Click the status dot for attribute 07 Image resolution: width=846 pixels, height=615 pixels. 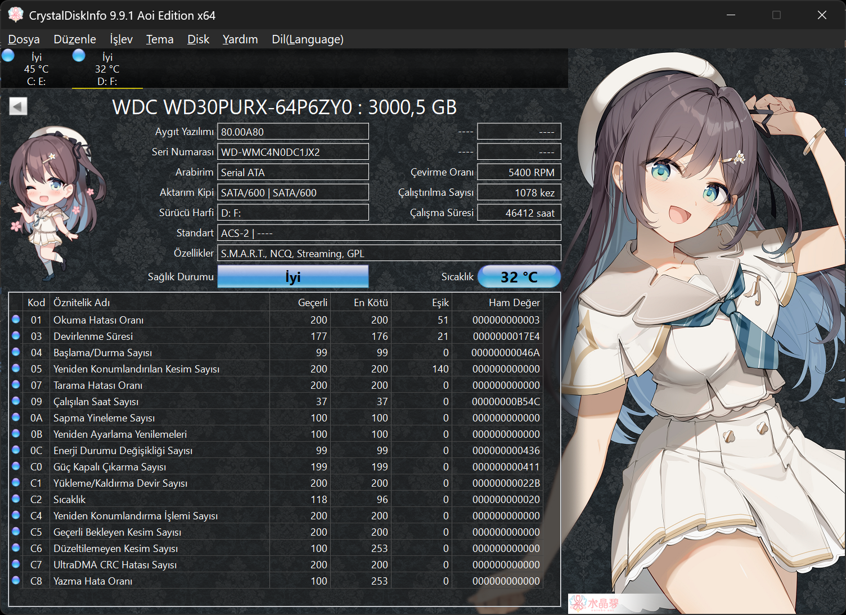(16, 384)
